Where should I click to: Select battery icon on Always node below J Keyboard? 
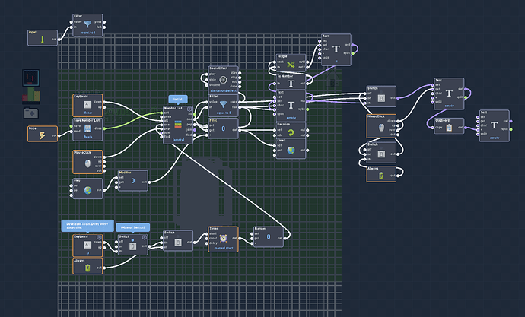(x=87, y=268)
